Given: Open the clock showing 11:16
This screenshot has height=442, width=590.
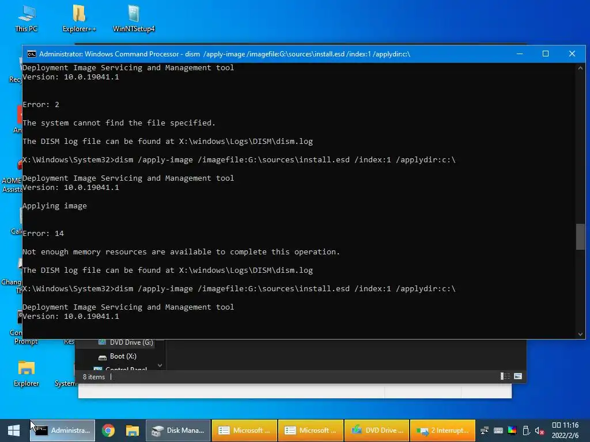Looking at the screenshot, I should pos(565,430).
